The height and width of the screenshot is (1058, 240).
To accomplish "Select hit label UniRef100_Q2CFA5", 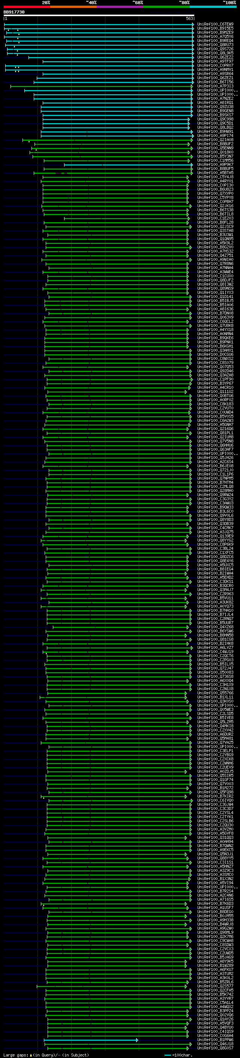I will (215, 990).
